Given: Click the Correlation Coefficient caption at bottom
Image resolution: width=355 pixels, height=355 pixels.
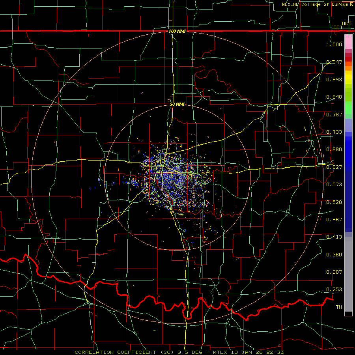Looking at the screenshot, I should (x=179, y=352).
